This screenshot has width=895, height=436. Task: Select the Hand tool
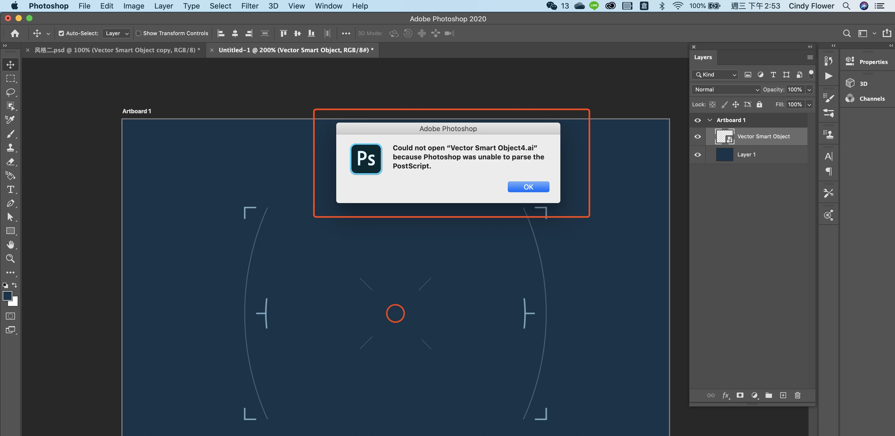(10, 245)
